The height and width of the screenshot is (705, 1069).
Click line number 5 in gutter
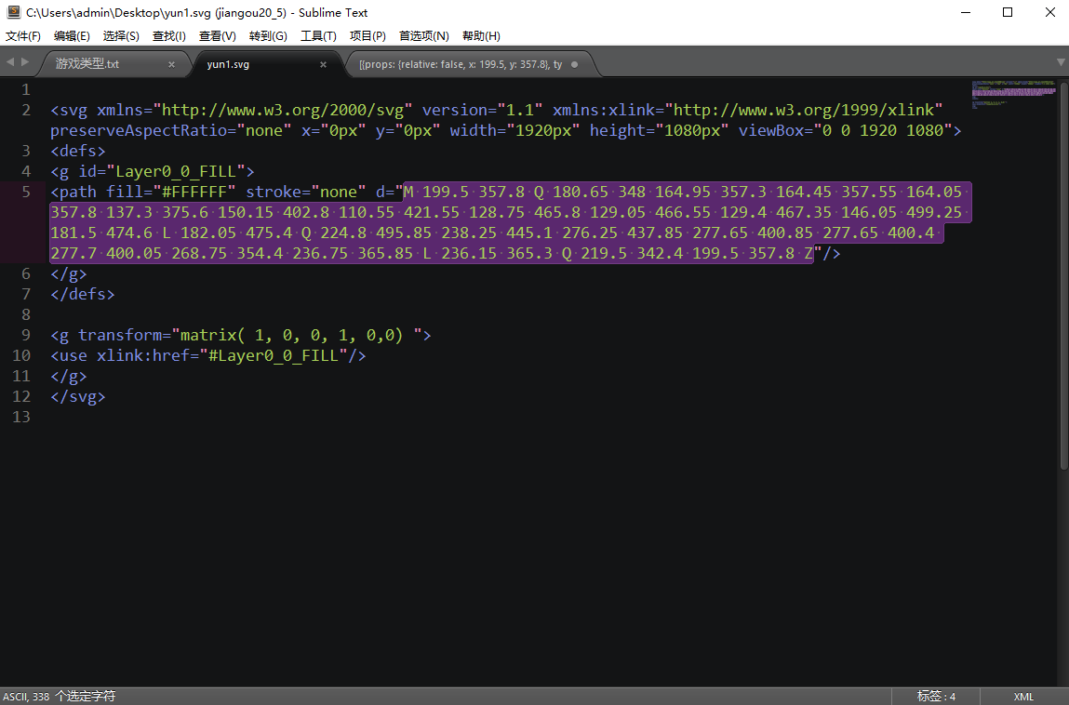pos(26,192)
